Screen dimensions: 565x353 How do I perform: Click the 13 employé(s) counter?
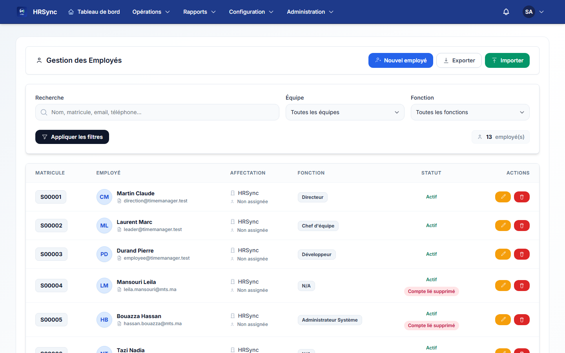tap(501, 137)
